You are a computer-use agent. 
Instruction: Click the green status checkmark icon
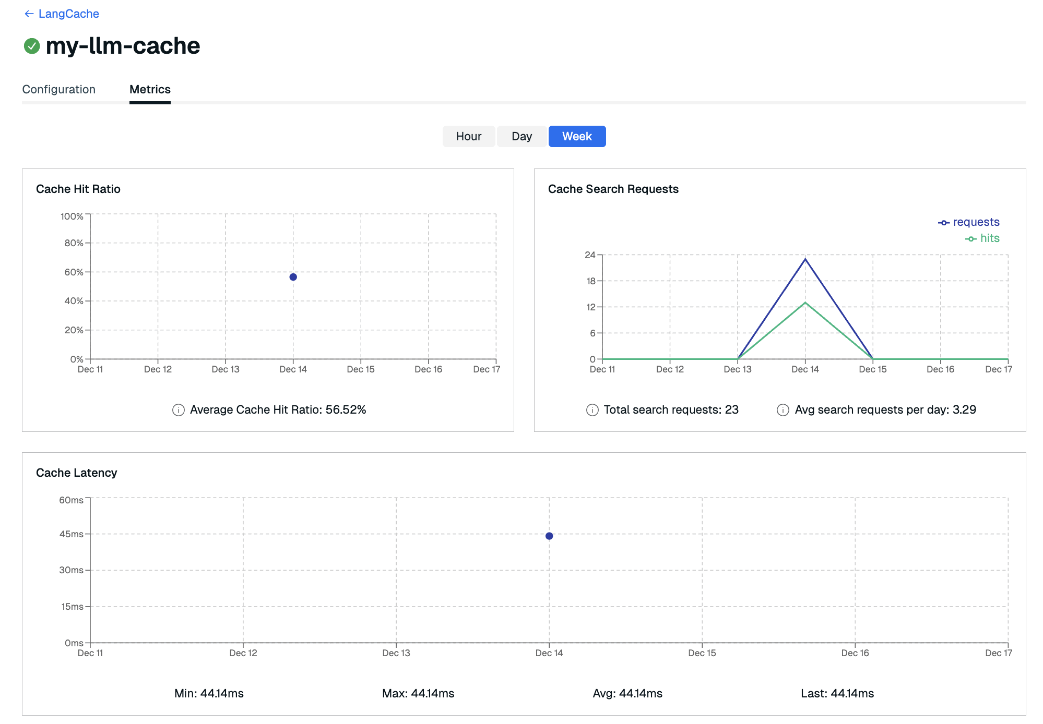click(32, 46)
